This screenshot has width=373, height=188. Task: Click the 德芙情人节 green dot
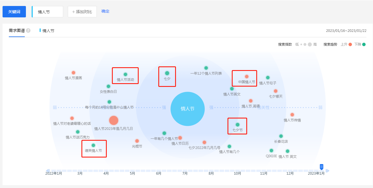tap(93, 145)
